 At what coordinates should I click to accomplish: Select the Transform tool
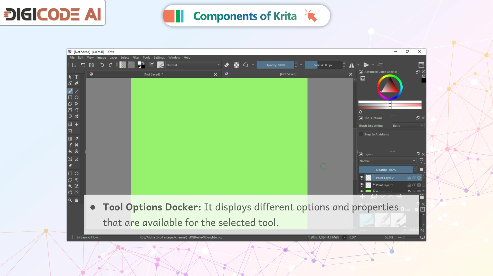point(70,124)
